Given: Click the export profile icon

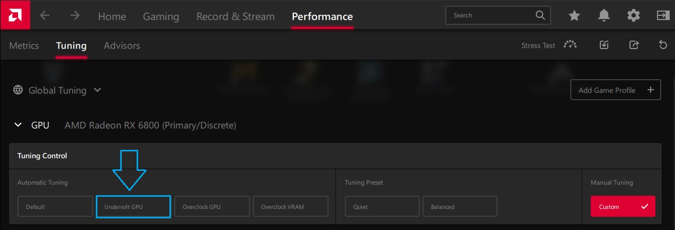Looking at the screenshot, I should click(x=634, y=45).
